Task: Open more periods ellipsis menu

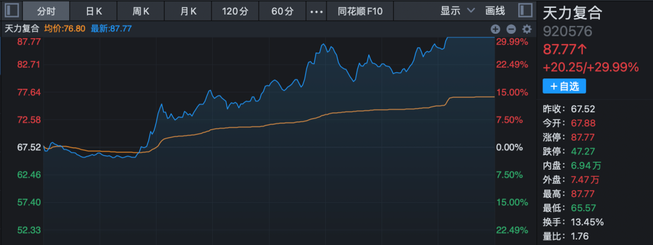Action: tap(316, 11)
